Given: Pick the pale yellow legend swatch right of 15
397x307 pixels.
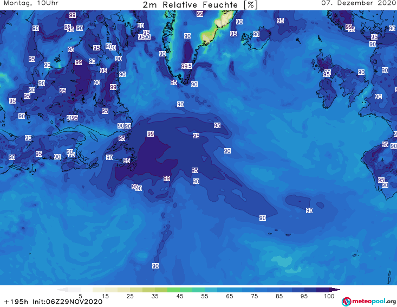Looking at the screenshot, I should tap(112, 290).
